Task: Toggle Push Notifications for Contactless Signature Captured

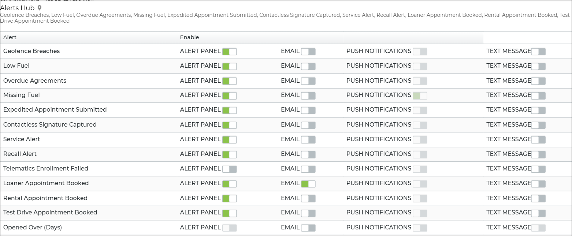Action: point(420,125)
